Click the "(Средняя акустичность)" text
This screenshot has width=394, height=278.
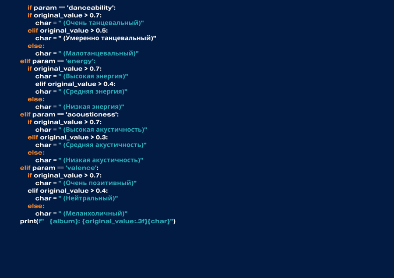pyautogui.click(x=102, y=145)
